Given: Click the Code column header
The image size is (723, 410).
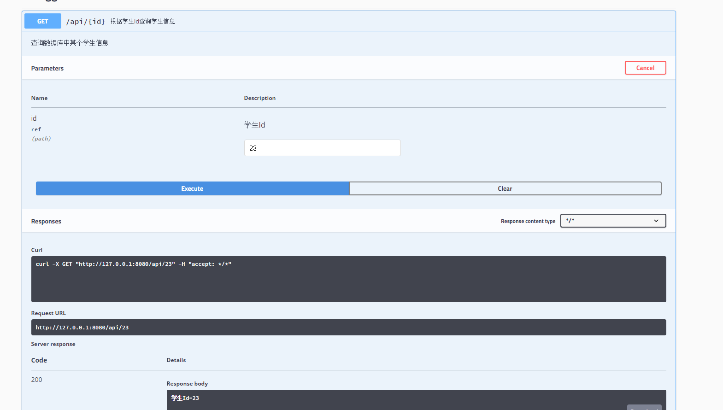Looking at the screenshot, I should [39, 360].
